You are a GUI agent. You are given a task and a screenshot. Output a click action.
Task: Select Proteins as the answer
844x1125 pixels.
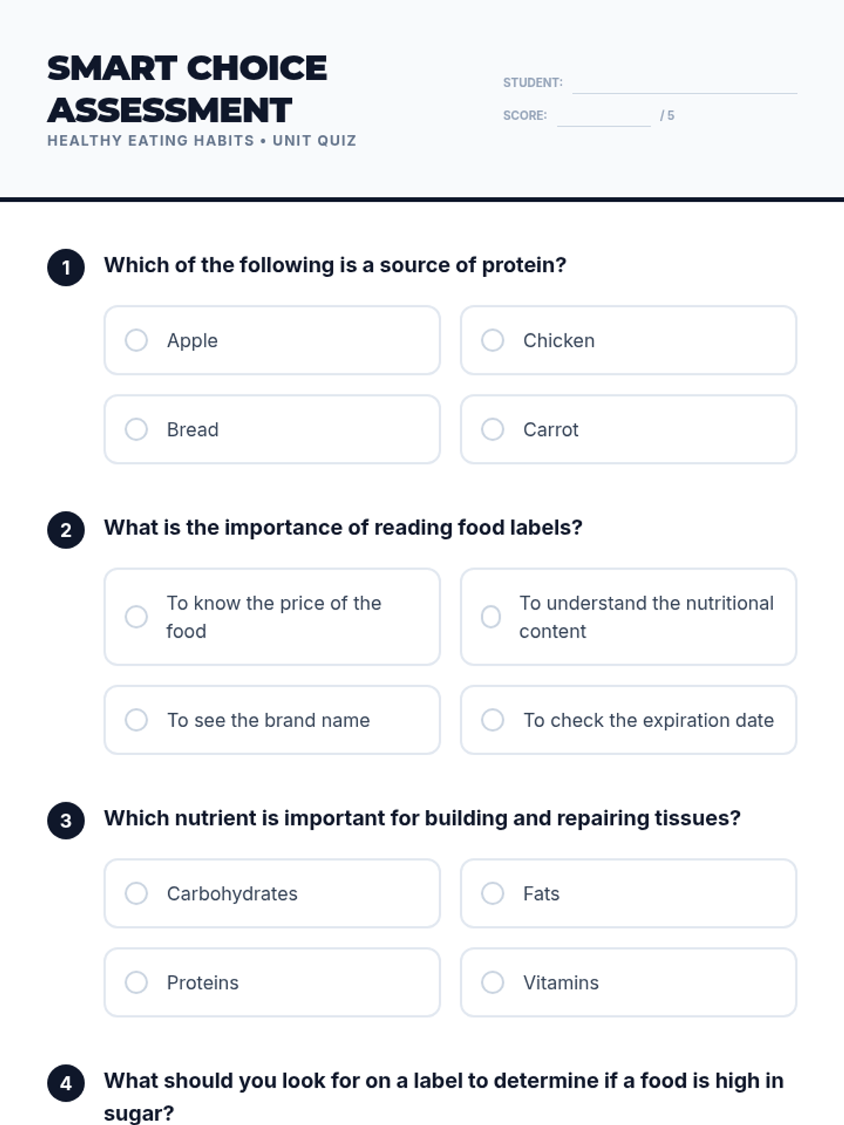(x=136, y=982)
